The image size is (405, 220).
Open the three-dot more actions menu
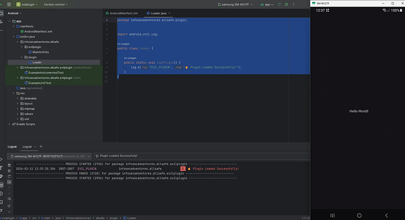(294, 5)
